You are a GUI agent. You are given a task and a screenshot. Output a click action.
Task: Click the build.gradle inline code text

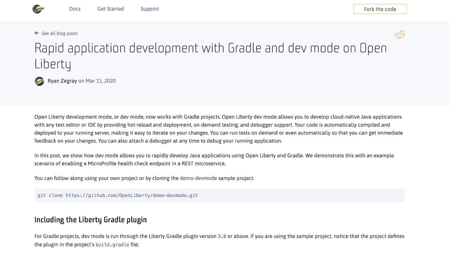pos(112,245)
